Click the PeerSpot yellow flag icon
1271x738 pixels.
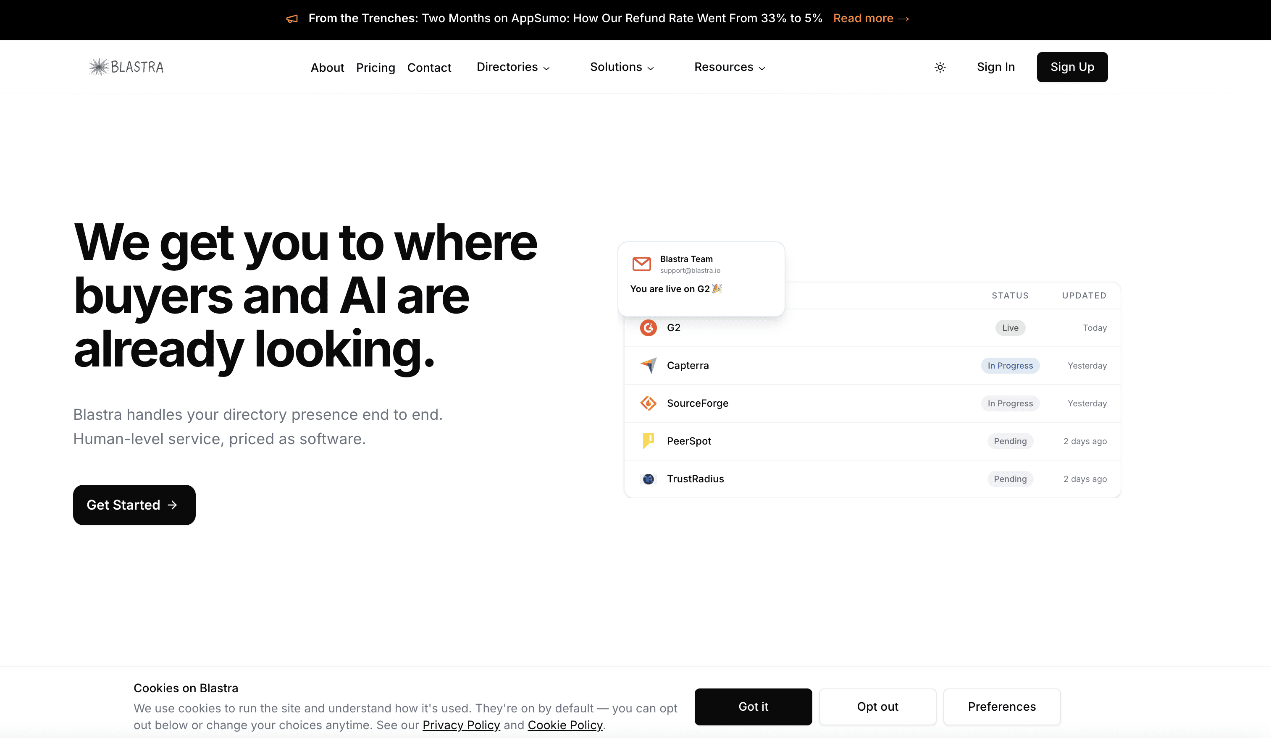coord(648,441)
